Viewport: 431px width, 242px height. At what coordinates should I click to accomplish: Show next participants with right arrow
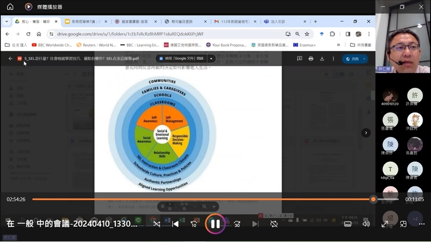366,132
